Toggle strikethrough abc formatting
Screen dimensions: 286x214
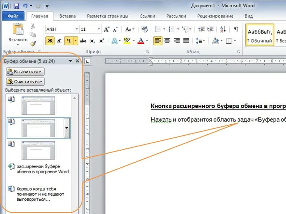[83, 41]
